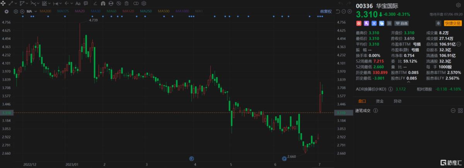Open the trend line tool dropdown arrow

click(x=16, y=3)
